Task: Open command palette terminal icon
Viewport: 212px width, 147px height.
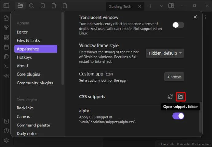Action: pyautogui.click(x=6, y=66)
